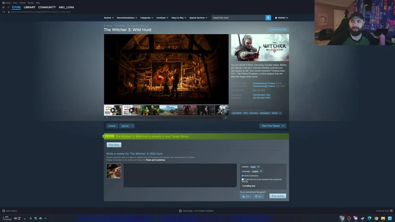The height and width of the screenshot is (222, 395).
Task: Play the Next-Gen Update trailer thumbnail
Action: tap(131, 110)
